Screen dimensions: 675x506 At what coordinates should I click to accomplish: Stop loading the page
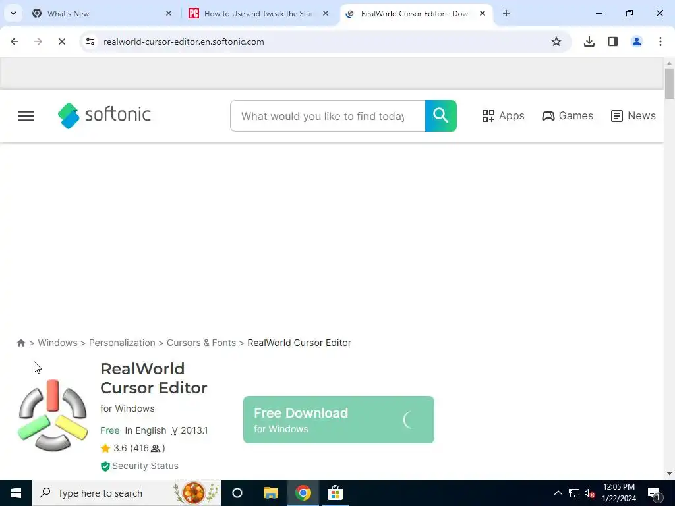pos(61,42)
